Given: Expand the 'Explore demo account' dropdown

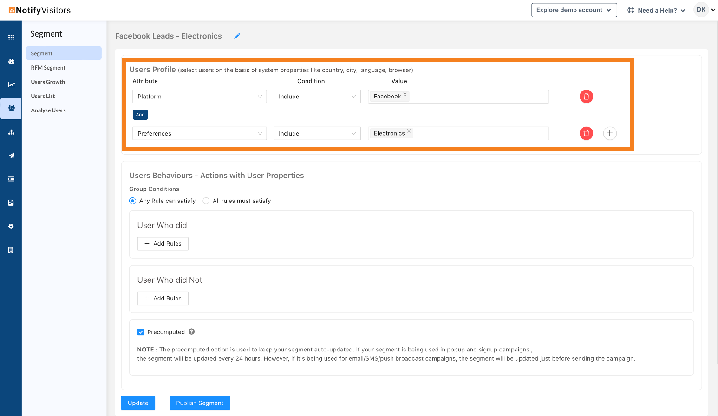Looking at the screenshot, I should tap(574, 10).
